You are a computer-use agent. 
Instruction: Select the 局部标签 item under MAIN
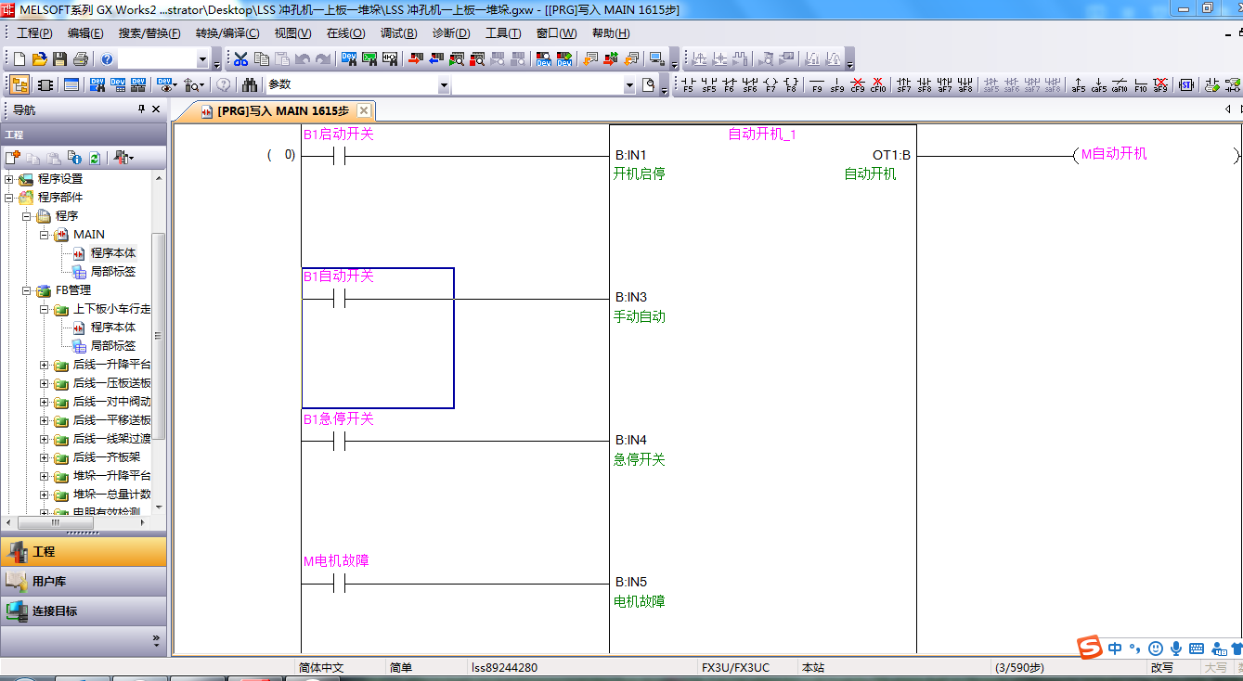coord(112,272)
